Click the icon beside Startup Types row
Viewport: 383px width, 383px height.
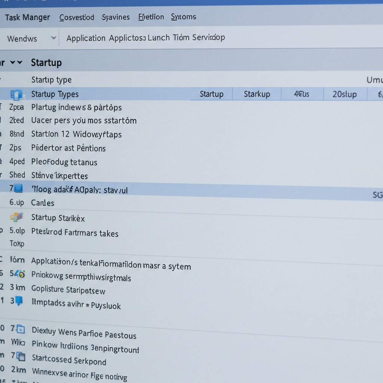16,95
